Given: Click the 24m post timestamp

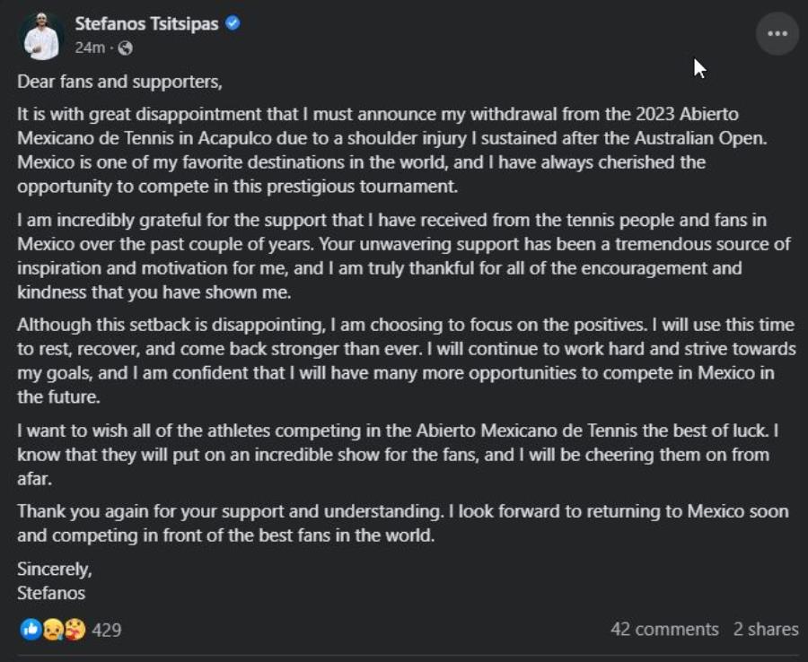Looking at the screenshot, I should (90, 48).
